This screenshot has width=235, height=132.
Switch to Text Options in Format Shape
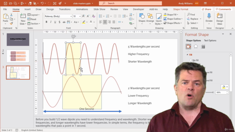210,41
